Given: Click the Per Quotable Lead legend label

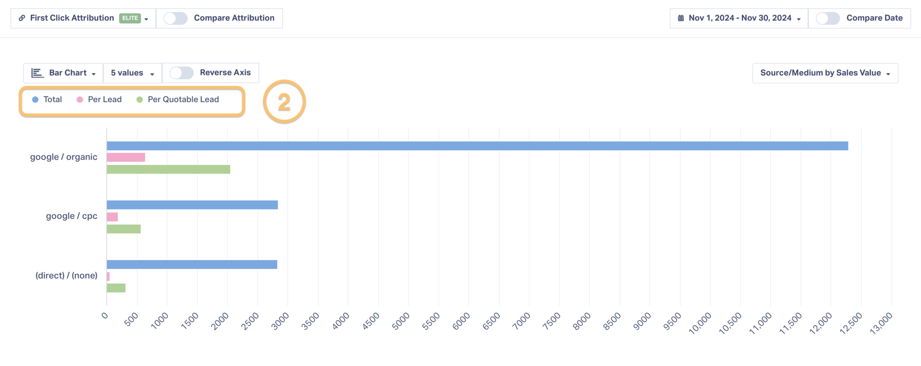Looking at the screenshot, I should pyautogui.click(x=183, y=99).
